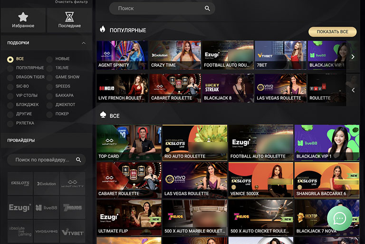Open Ultimate Flip game tile
This screenshot has height=244, width=365.
(129, 217)
